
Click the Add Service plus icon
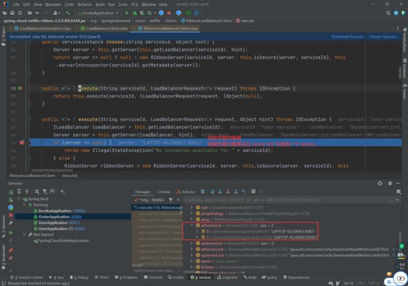(x=62, y=191)
